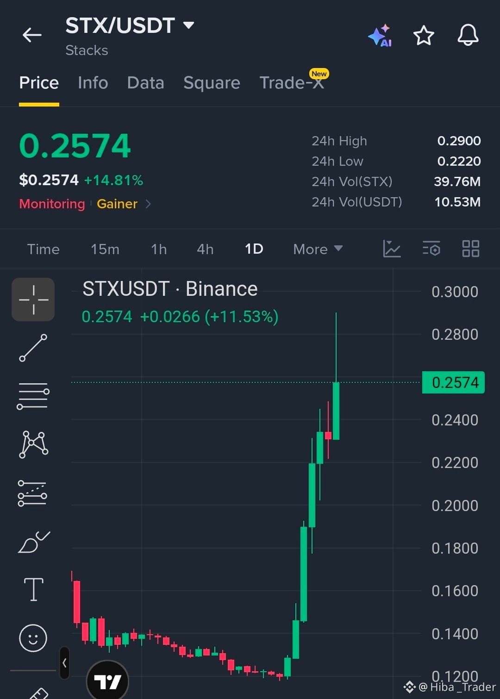Tap the 0.3000 price axis label
Viewport: 500px width, 699px height.
(455, 292)
